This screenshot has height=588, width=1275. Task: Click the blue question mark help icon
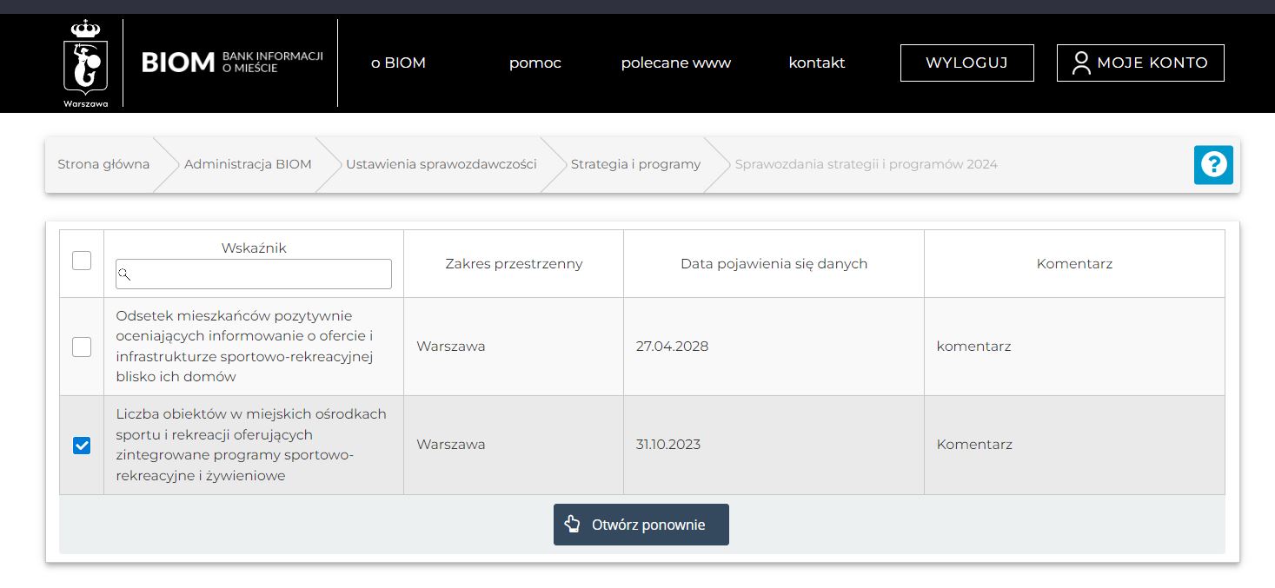(1213, 164)
